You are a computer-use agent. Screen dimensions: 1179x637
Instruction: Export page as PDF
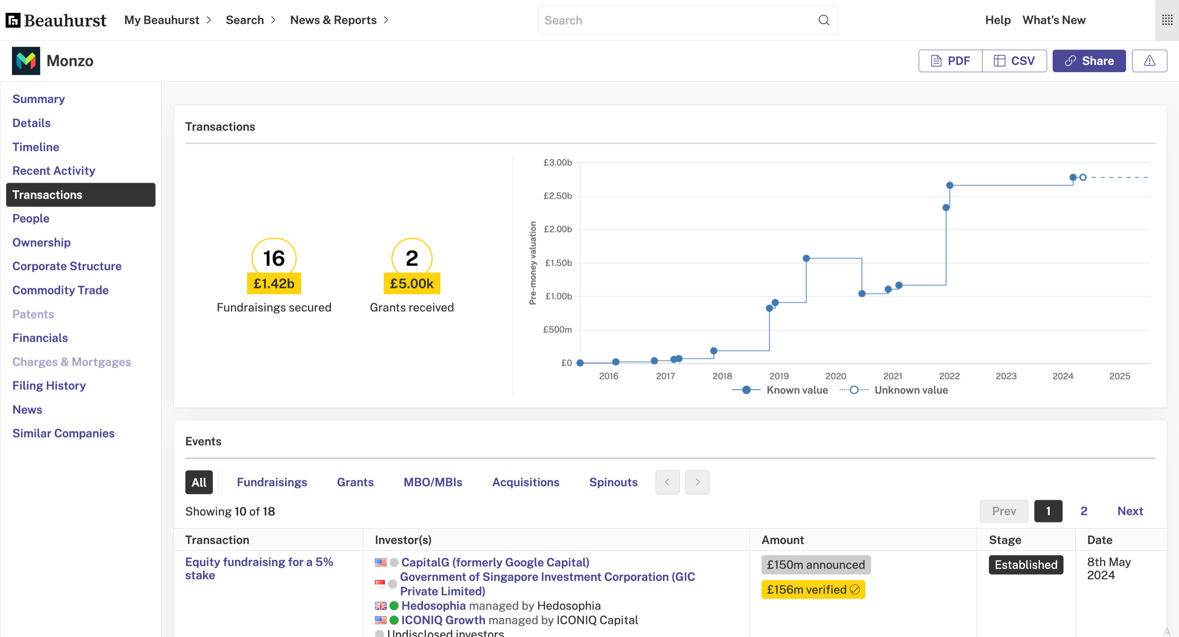point(950,61)
